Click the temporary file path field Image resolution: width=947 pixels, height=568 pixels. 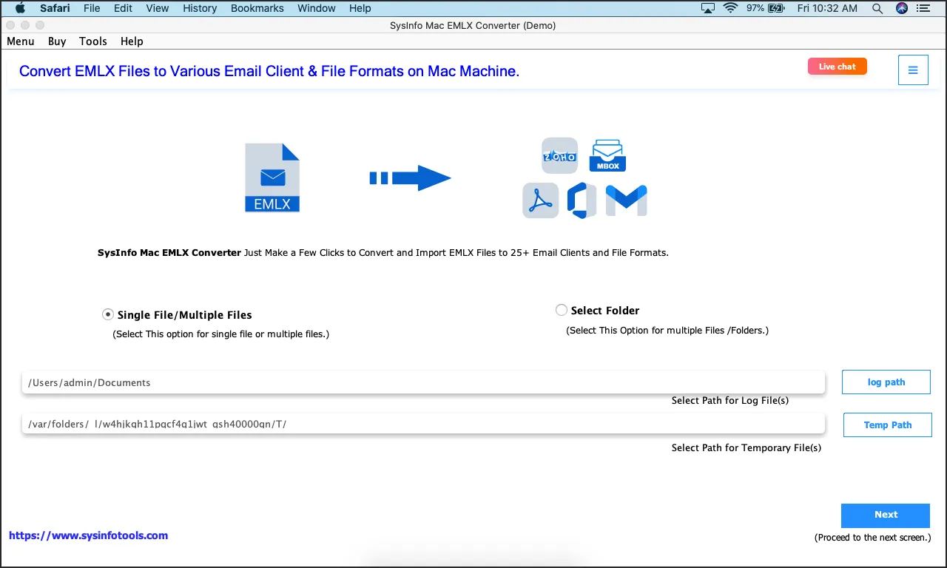coord(423,424)
